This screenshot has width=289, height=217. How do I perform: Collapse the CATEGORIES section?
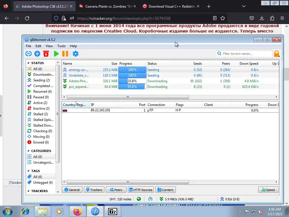point(29,151)
